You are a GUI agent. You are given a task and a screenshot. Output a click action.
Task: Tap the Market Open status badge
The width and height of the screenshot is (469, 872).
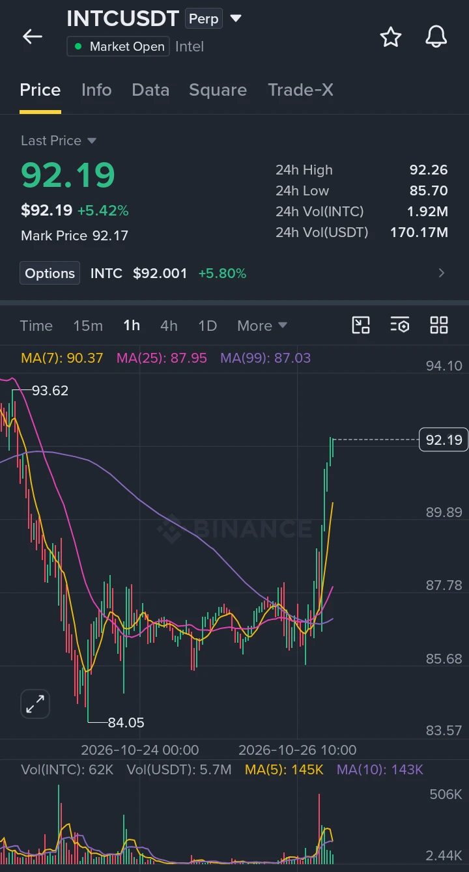click(119, 47)
